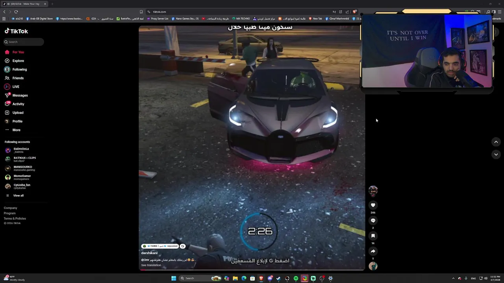
Task: Open the For You feed
Action: [14, 52]
